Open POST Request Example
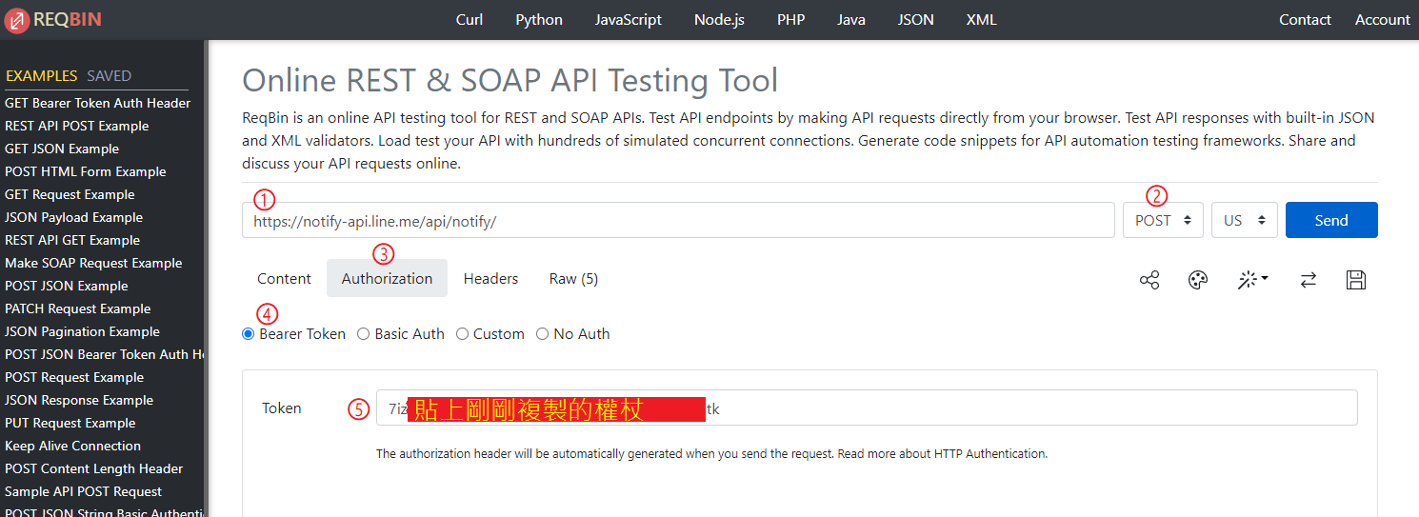 coord(74,377)
